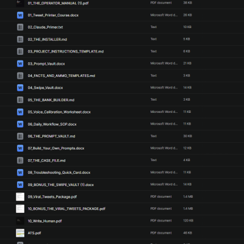Click the Word icon for 04_Swipe_Vault.docx

pyautogui.click(x=20, y=88)
